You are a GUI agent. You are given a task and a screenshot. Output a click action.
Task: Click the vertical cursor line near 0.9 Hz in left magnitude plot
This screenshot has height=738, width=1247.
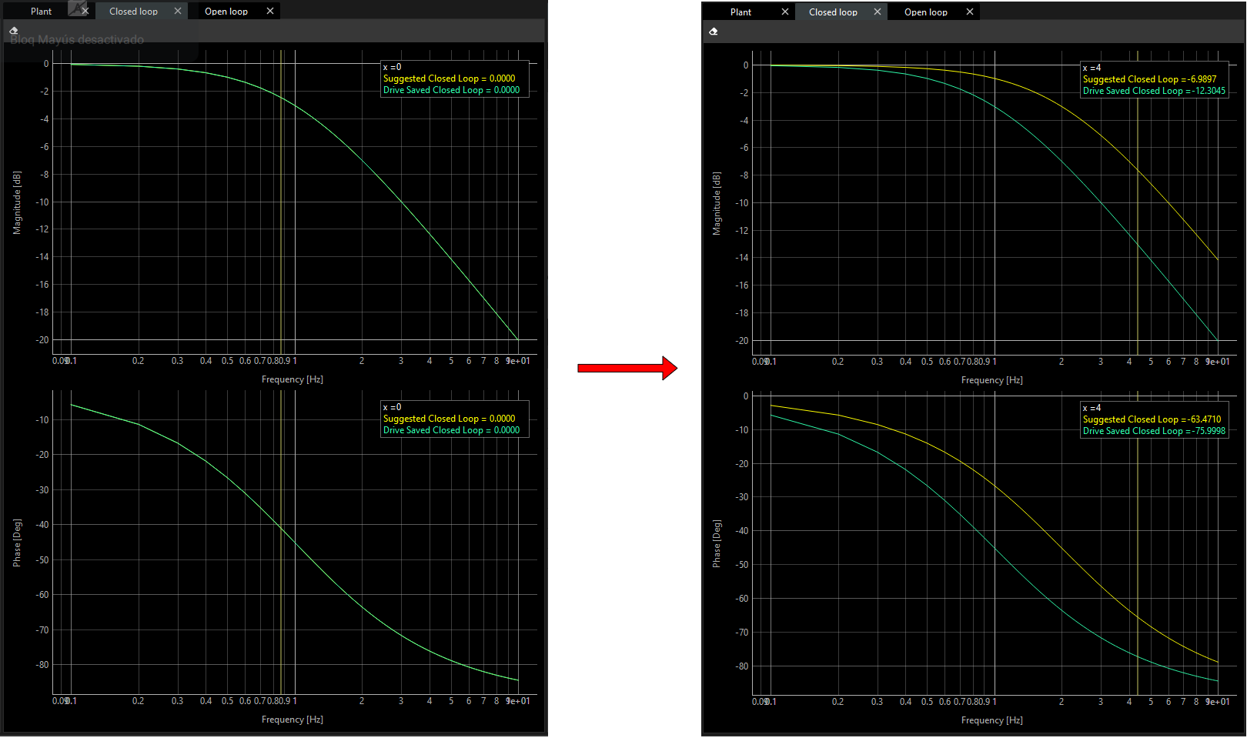pos(282,192)
